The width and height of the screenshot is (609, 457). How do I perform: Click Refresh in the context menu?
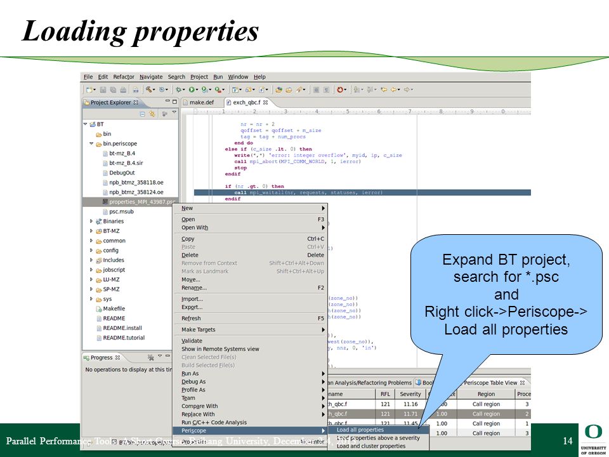[x=250, y=319]
